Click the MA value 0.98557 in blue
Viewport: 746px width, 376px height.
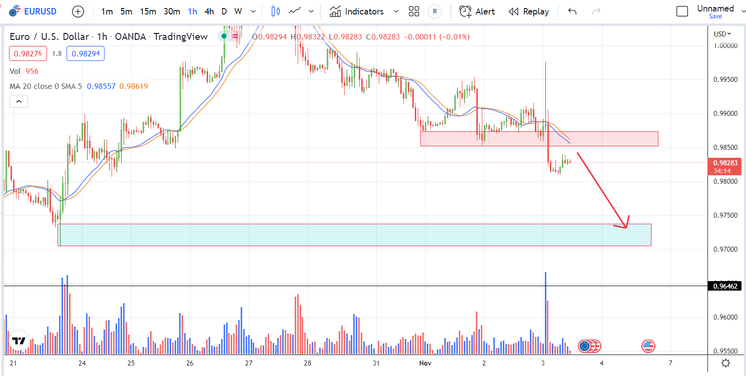pos(102,86)
